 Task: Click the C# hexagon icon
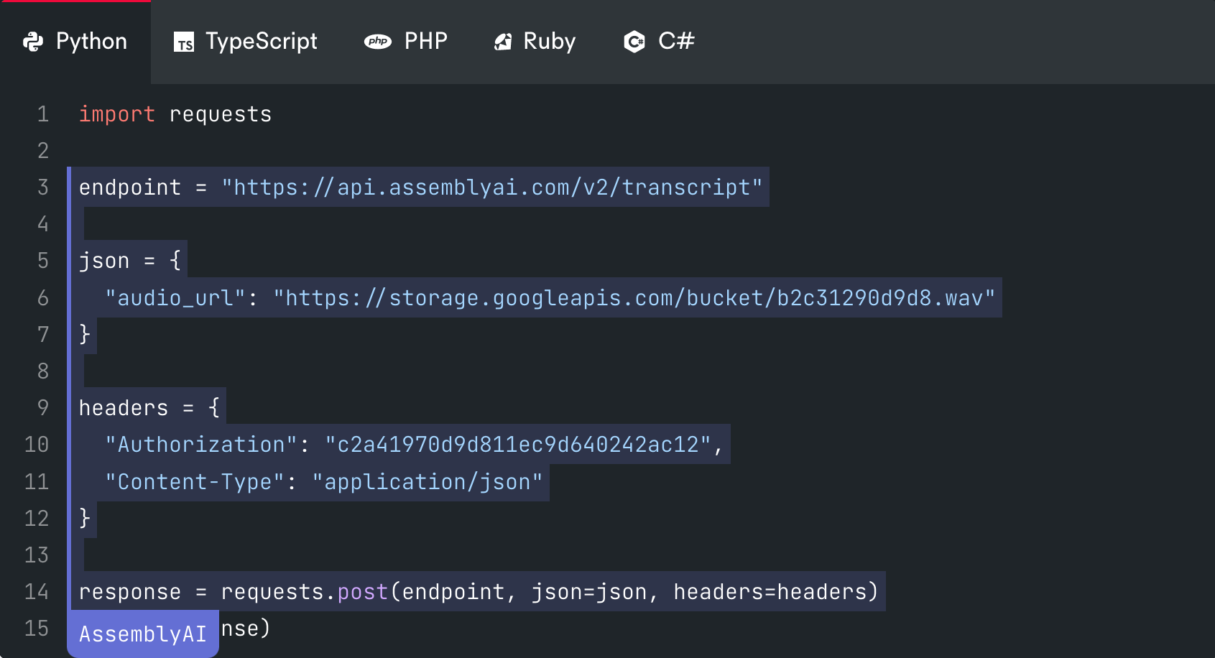(x=634, y=42)
